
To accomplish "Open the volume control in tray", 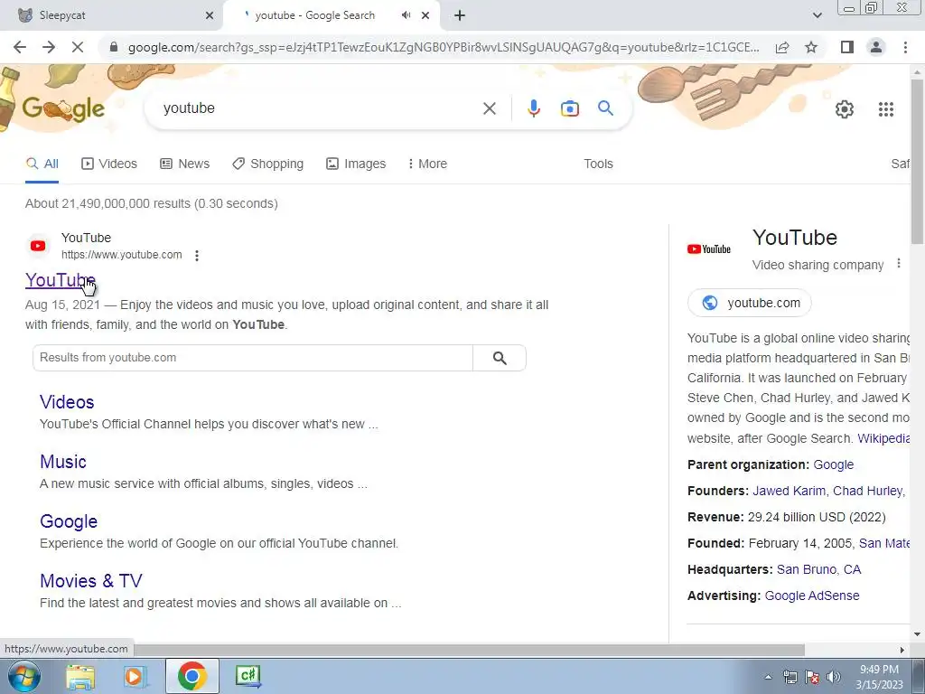I will pos(833,677).
